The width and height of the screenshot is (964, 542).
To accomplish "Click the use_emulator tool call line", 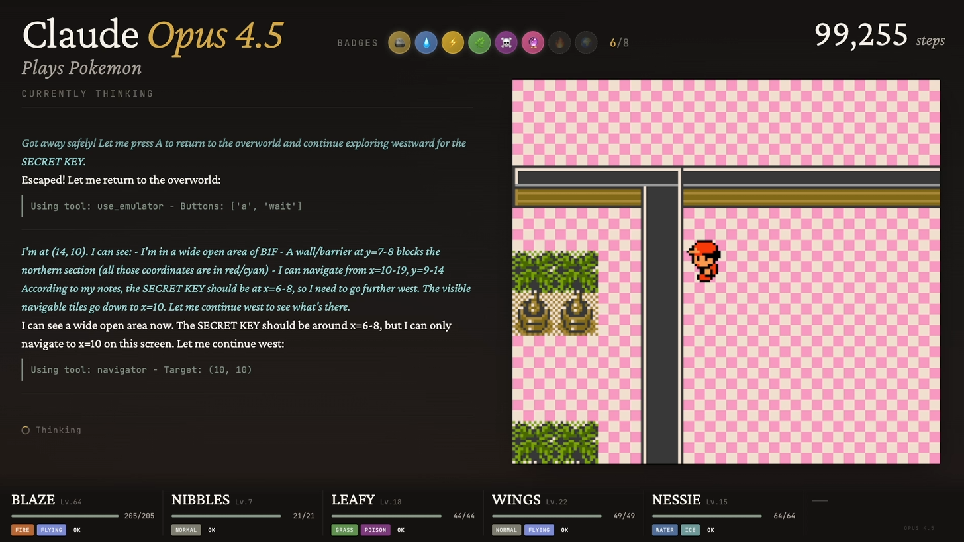I will click(x=166, y=206).
